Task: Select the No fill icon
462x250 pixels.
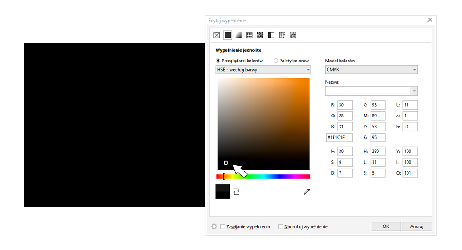Action: pos(217,35)
